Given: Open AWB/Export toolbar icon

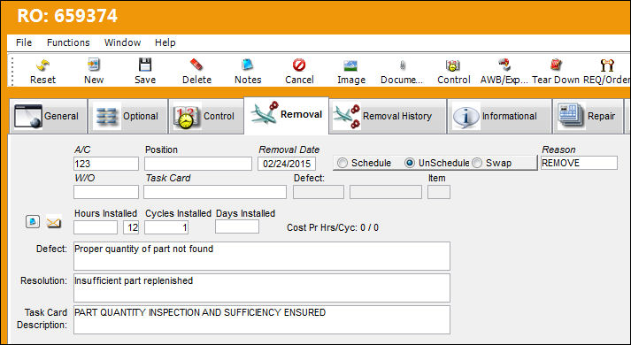Looking at the screenshot, I should (504, 65).
